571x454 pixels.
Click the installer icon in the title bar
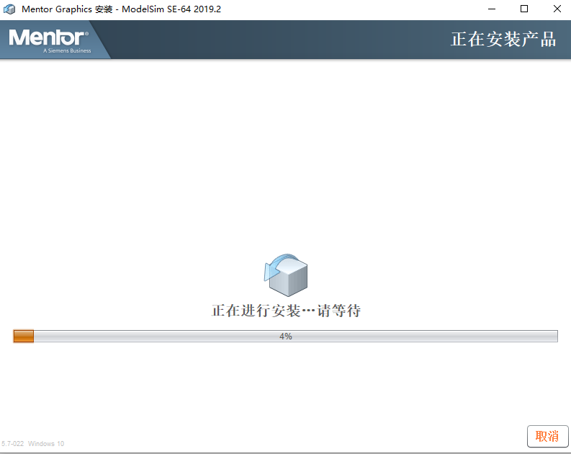point(10,9)
